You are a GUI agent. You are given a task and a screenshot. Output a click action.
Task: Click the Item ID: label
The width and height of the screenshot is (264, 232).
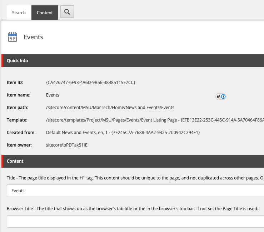[15, 83]
